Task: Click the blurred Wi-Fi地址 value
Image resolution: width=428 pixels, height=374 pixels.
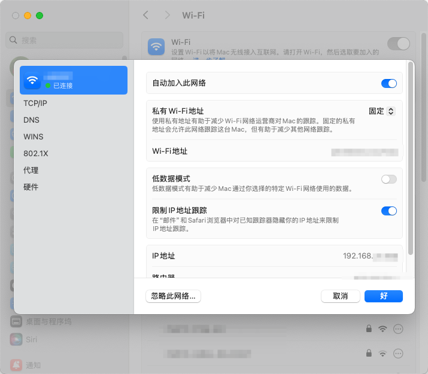Action: coord(365,152)
